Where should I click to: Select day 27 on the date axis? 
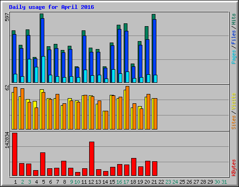196,182
